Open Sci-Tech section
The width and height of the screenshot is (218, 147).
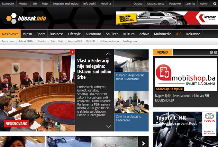click(x=112, y=34)
